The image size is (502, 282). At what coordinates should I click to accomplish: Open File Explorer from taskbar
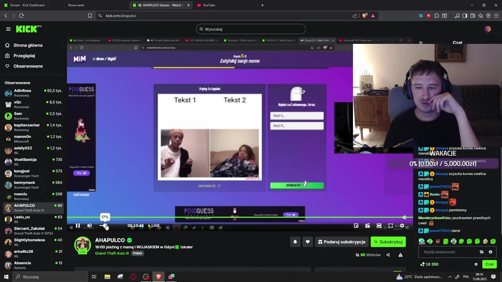(x=107, y=277)
